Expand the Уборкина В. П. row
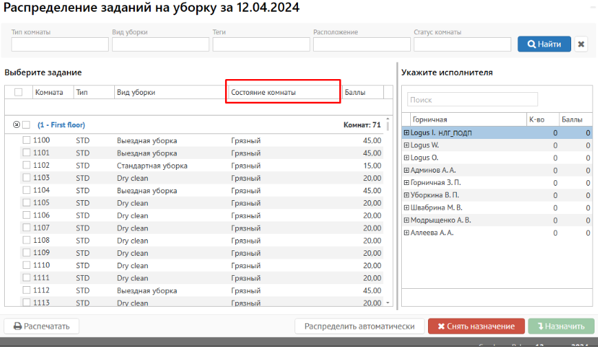The width and height of the screenshot is (598, 348). tap(407, 195)
